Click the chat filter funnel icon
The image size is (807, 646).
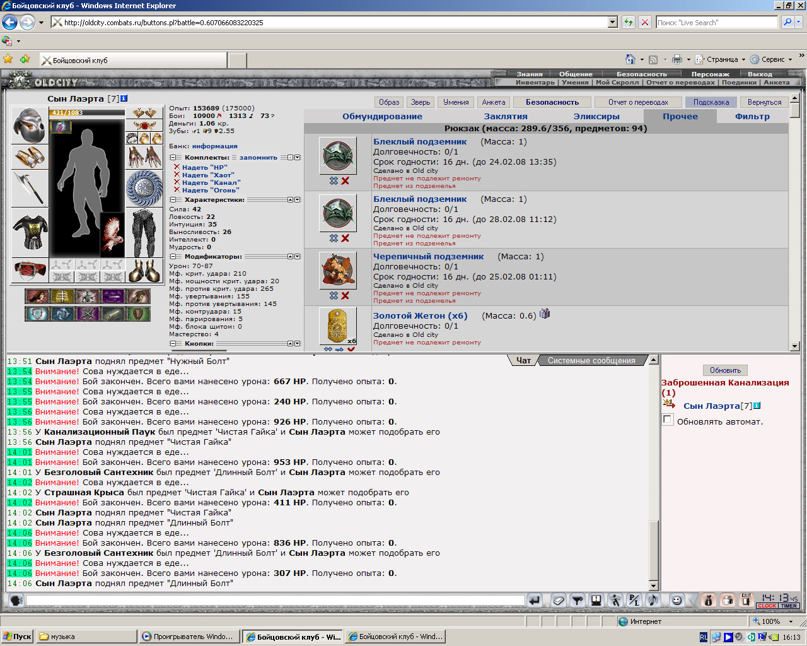coord(577,601)
